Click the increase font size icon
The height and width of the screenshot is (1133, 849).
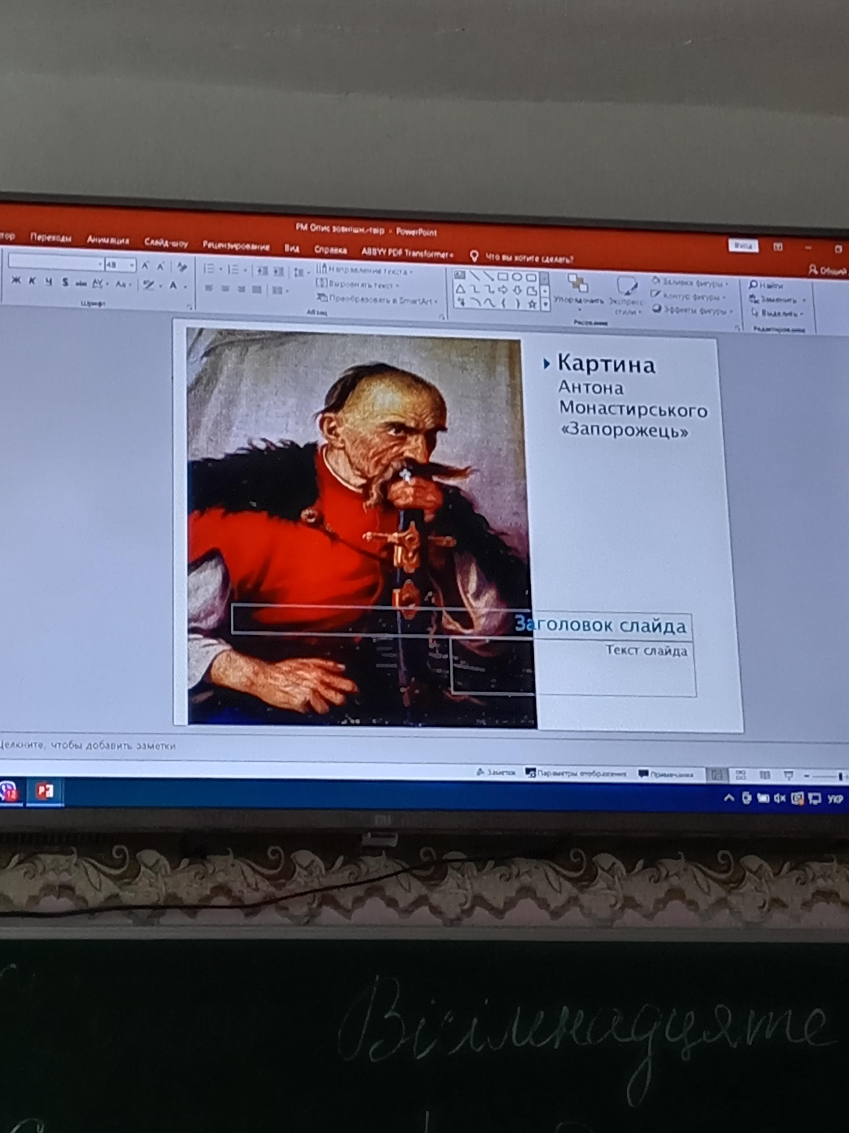(x=145, y=265)
